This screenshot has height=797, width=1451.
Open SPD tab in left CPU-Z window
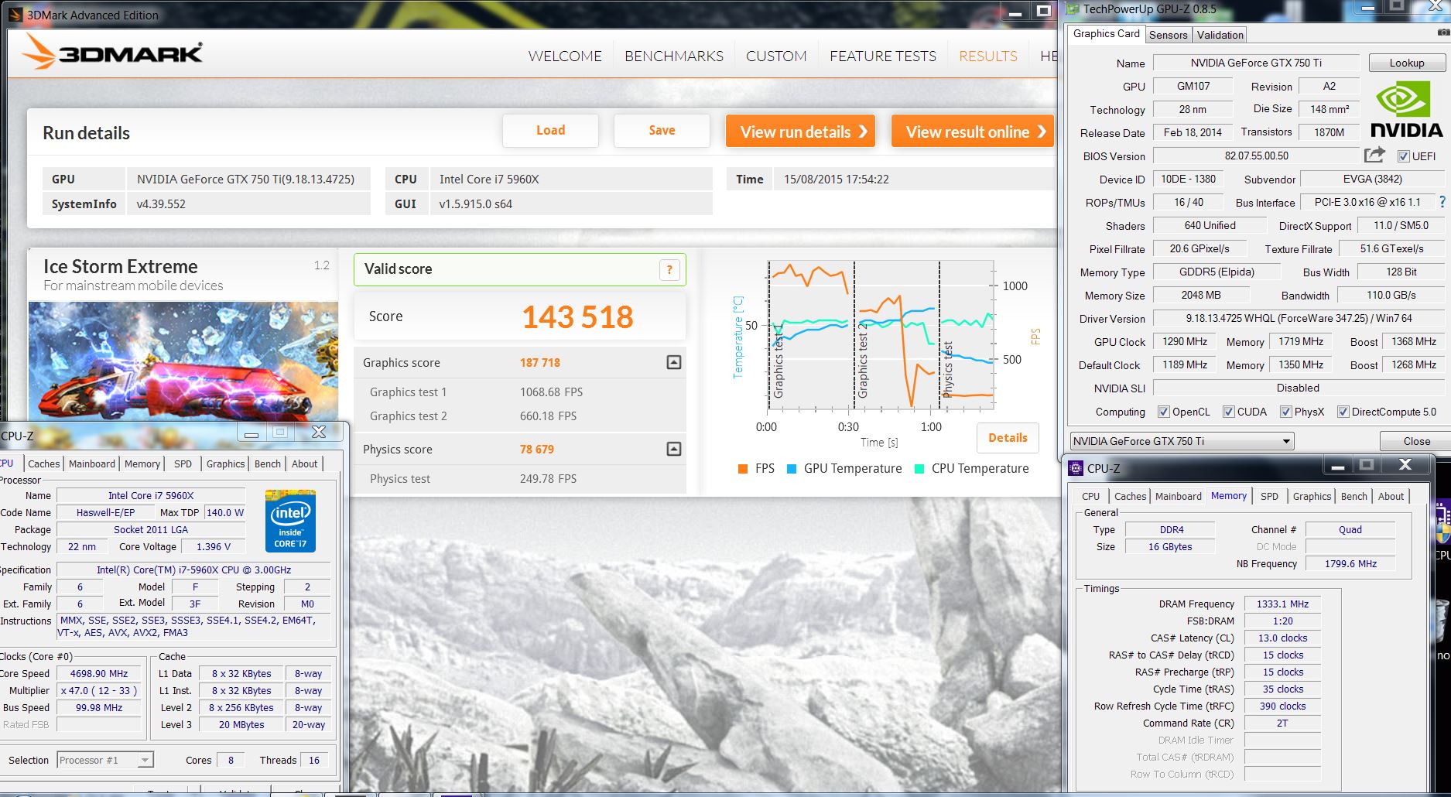(183, 463)
